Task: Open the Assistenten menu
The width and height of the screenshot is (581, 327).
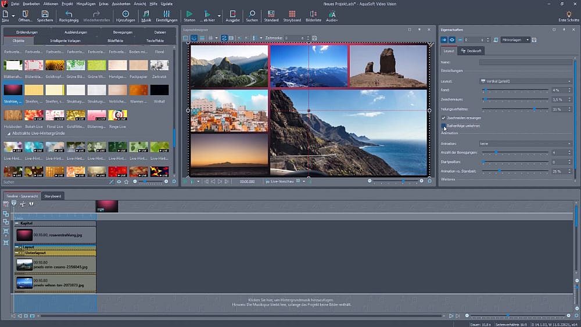Action: pyautogui.click(x=120, y=3)
